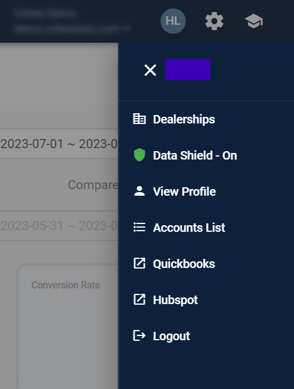This screenshot has width=294, height=389.
Task: Click the purple block beside X
Action: [188, 70]
